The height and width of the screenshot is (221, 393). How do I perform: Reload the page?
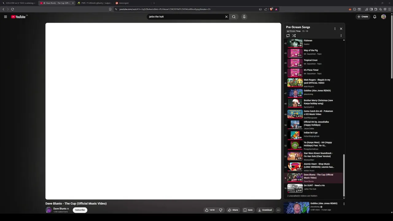(13, 9)
